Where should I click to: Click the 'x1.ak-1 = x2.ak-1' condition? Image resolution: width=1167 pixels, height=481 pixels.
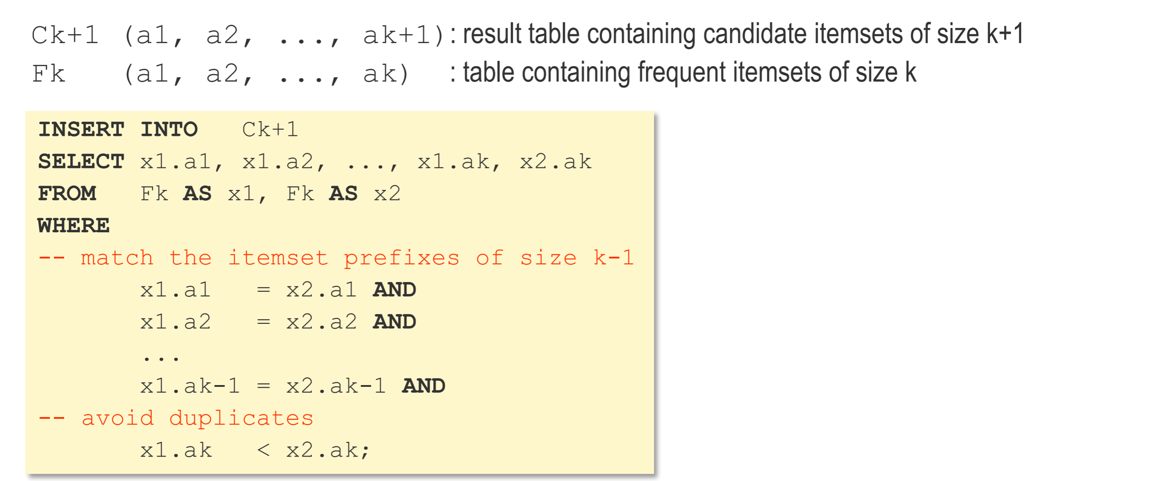pyautogui.click(x=292, y=386)
